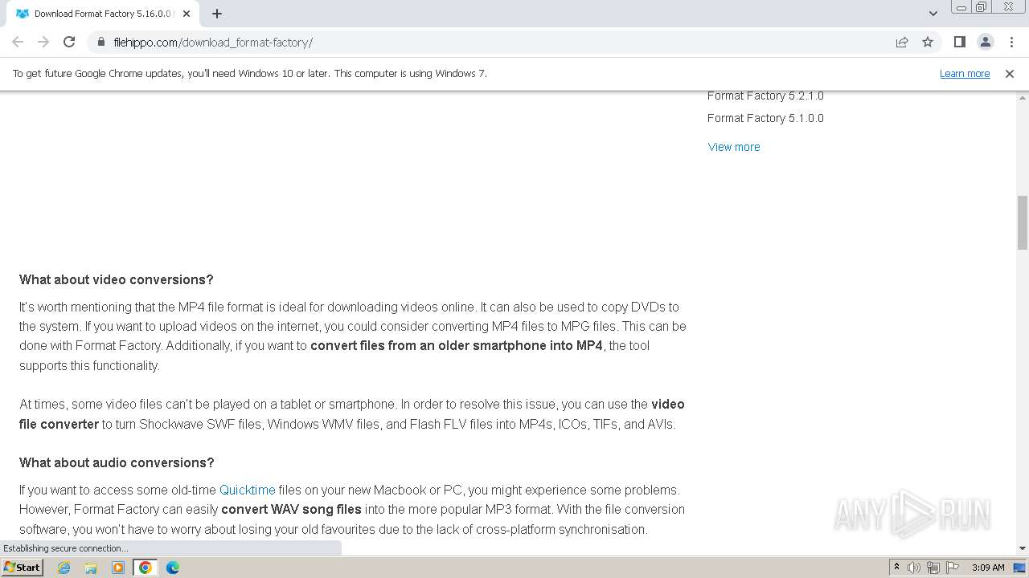Image resolution: width=1029 pixels, height=578 pixels.
Task: Click bold text 'convert files from an older smartphone into MP4'
Action: tap(457, 345)
